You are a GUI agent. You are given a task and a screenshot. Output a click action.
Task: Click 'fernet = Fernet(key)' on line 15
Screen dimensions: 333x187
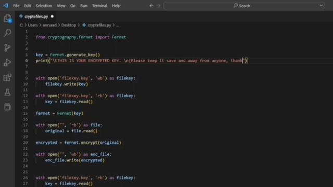pyautogui.click(x=59, y=113)
